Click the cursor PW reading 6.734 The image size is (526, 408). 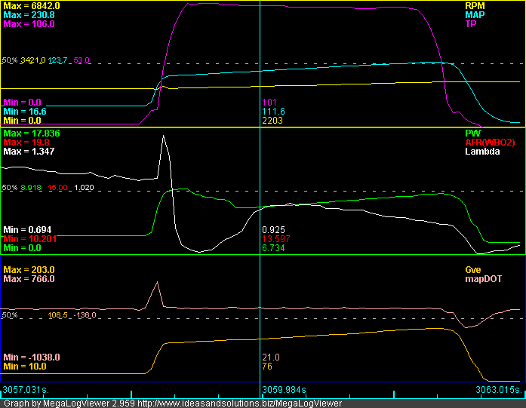click(273, 248)
